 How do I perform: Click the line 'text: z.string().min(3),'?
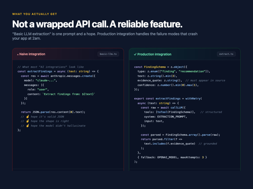point(157,76)
